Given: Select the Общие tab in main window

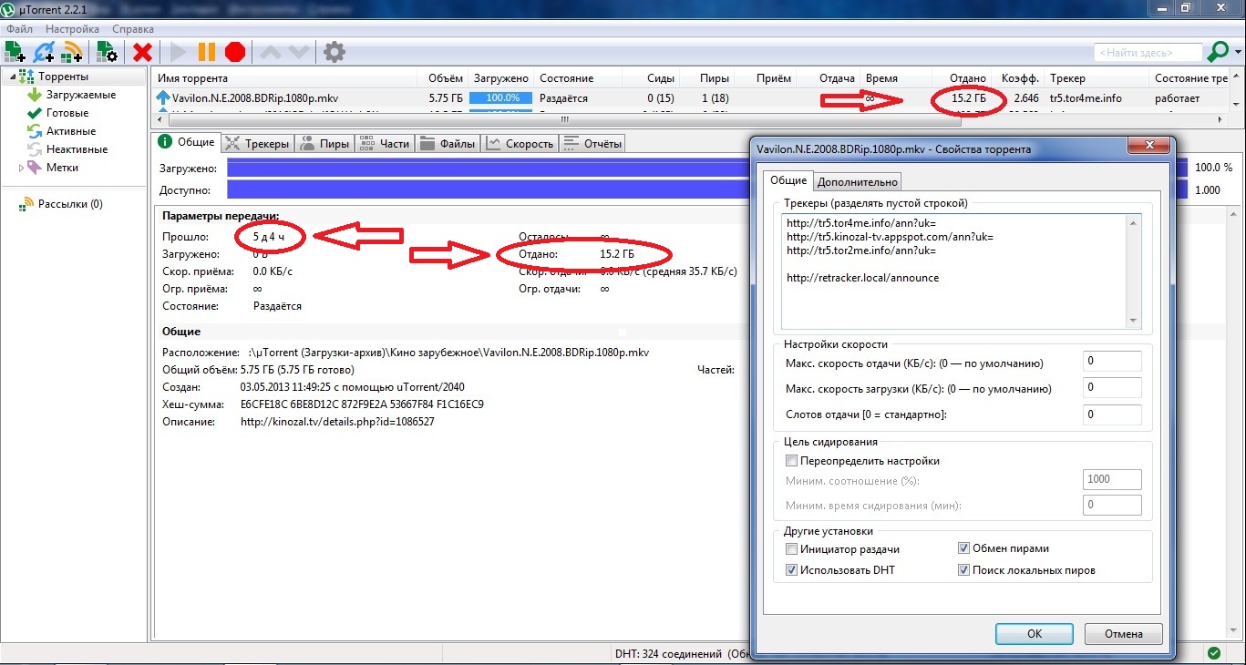Looking at the screenshot, I should point(187,142).
